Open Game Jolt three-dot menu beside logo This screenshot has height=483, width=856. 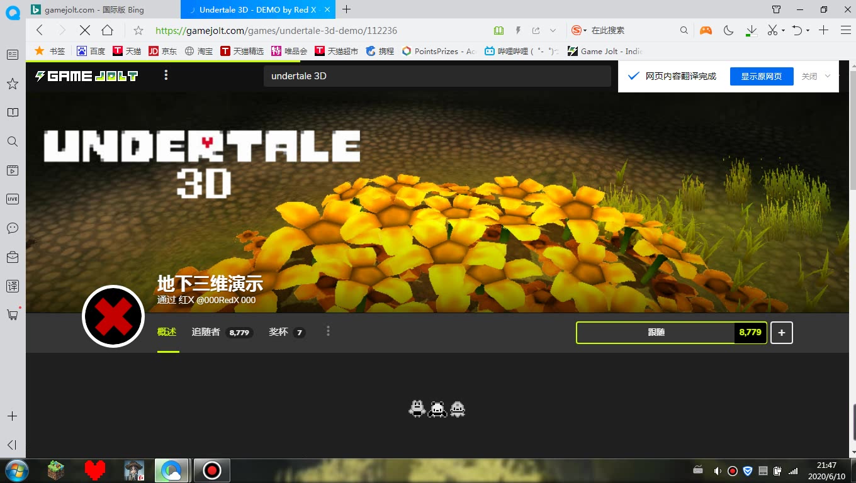coord(166,75)
